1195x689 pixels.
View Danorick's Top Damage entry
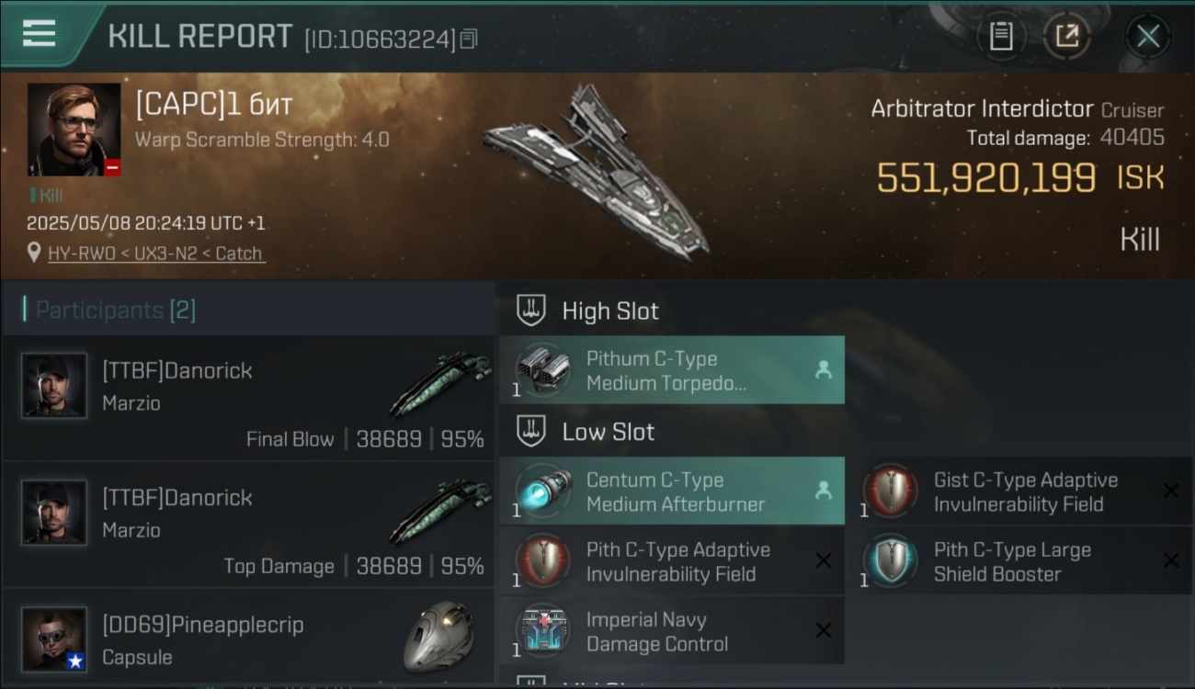click(248, 525)
